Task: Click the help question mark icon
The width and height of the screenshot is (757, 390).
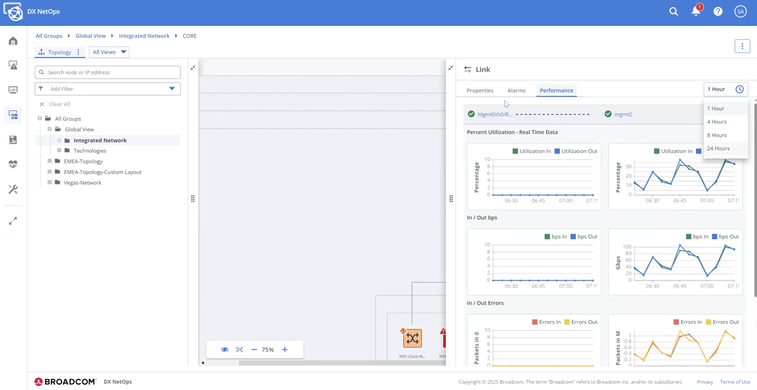Action: (718, 11)
